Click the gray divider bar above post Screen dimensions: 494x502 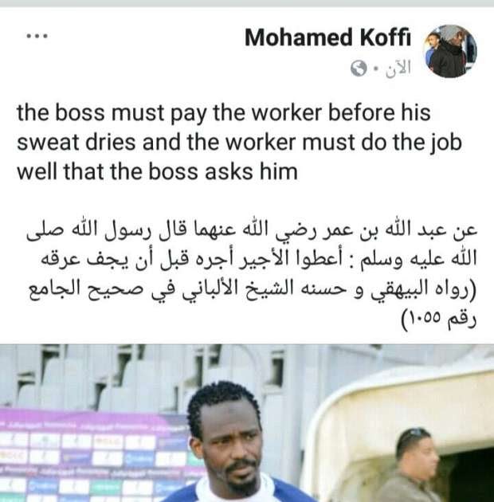247,3
